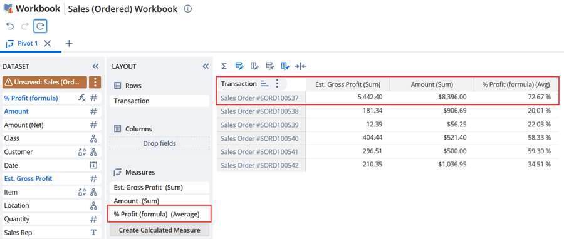564x239 pixels.
Task: Click the edit columns toolbar icon
Action: [x=254, y=66]
